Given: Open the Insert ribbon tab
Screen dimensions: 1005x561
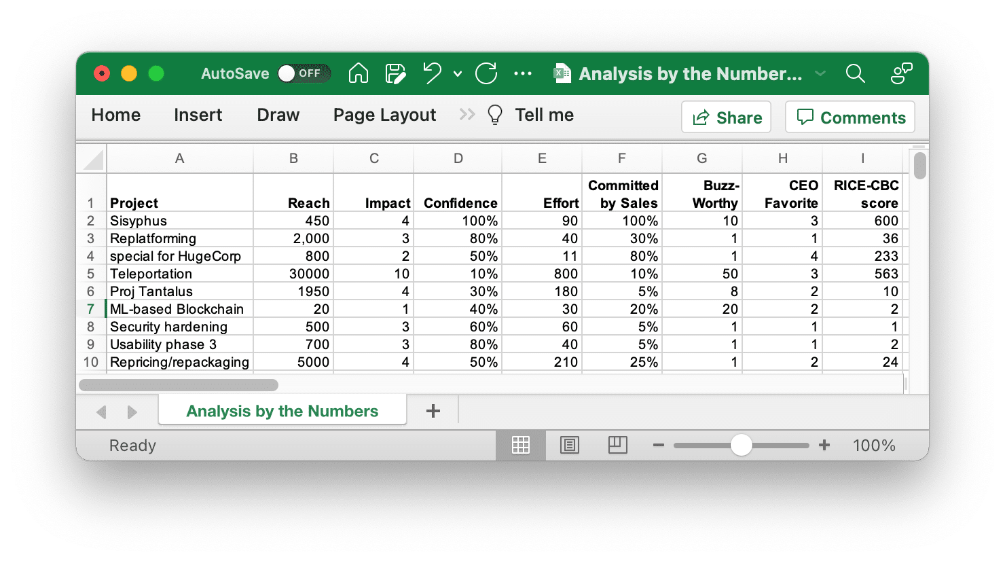Looking at the screenshot, I should 198,115.
